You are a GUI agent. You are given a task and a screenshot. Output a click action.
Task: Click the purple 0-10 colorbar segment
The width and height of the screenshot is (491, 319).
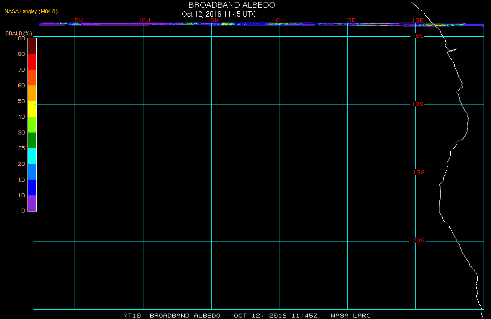32,203
